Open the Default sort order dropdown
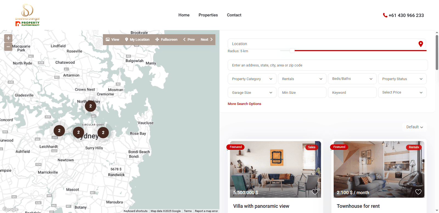The width and height of the screenshot is (439, 213). pos(415,127)
